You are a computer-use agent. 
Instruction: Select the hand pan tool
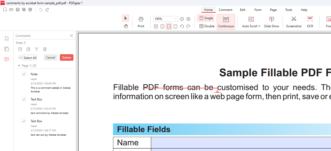click(126, 26)
